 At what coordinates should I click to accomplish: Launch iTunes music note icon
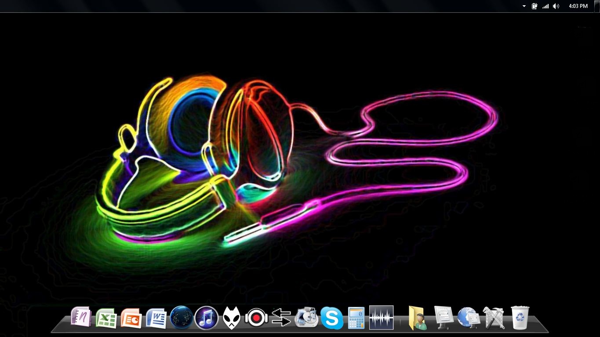pos(206,317)
